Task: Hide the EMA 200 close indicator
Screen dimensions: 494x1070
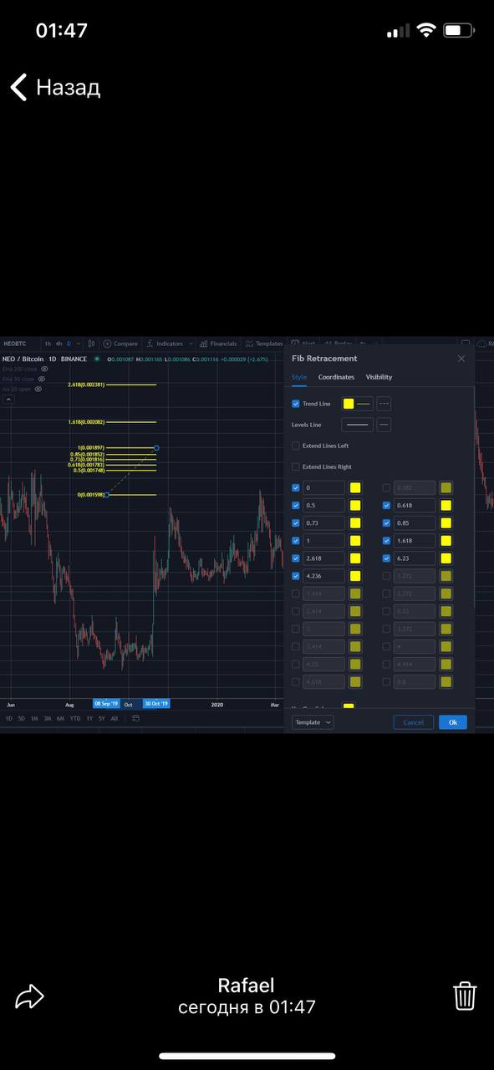Action: coord(44,369)
